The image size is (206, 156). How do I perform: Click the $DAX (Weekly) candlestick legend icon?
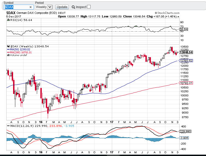click(x=8, y=46)
